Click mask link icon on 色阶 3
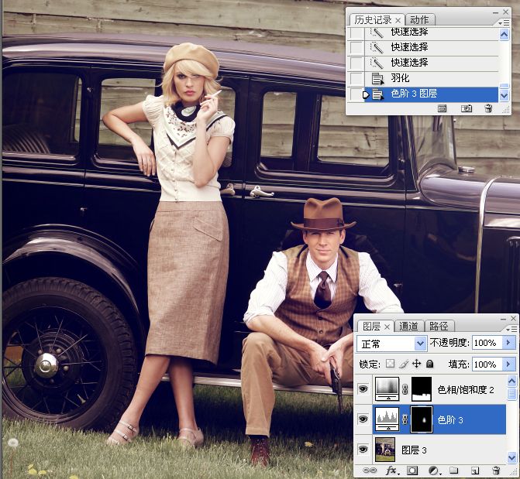The width and height of the screenshot is (520, 479). (x=405, y=419)
